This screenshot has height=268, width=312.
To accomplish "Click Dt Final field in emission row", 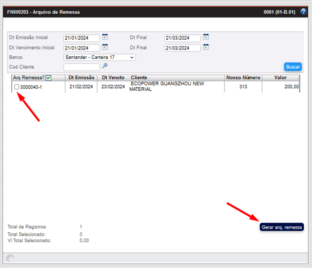I will (182, 38).
